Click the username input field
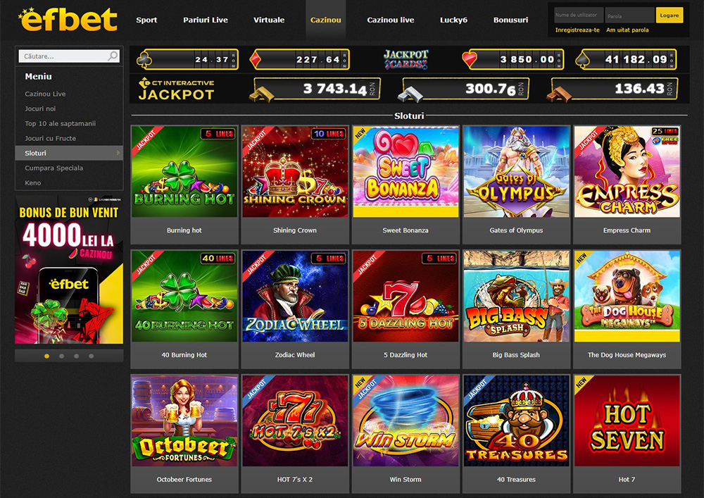 pos(578,15)
